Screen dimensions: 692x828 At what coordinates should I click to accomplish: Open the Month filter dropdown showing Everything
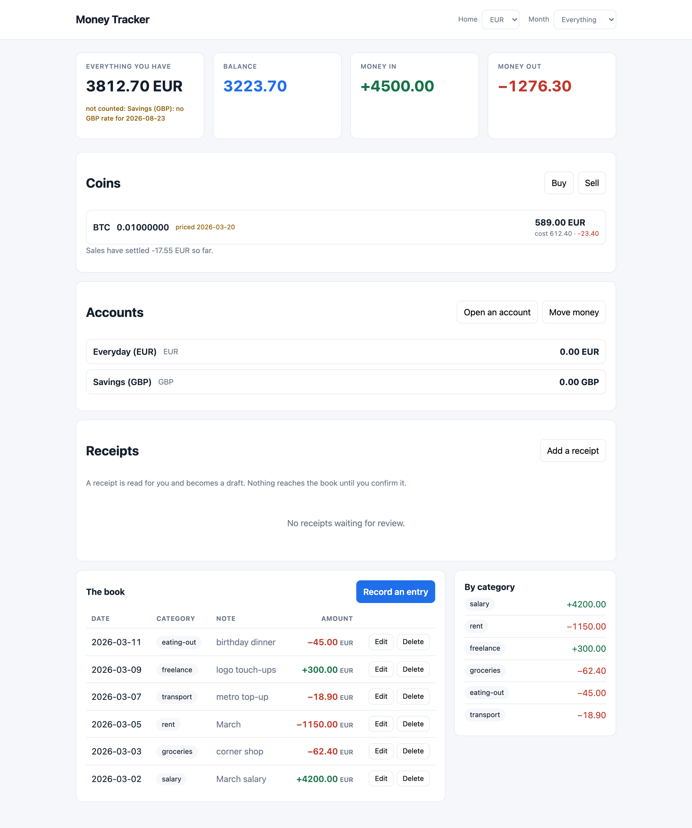pos(584,19)
